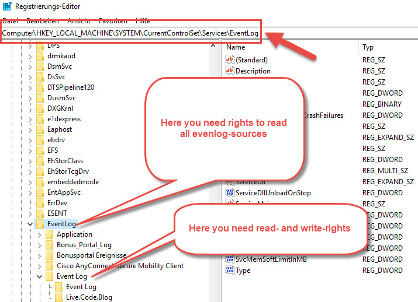Select the DTSPipeline120 key
418x302 pixels.
coord(71,87)
